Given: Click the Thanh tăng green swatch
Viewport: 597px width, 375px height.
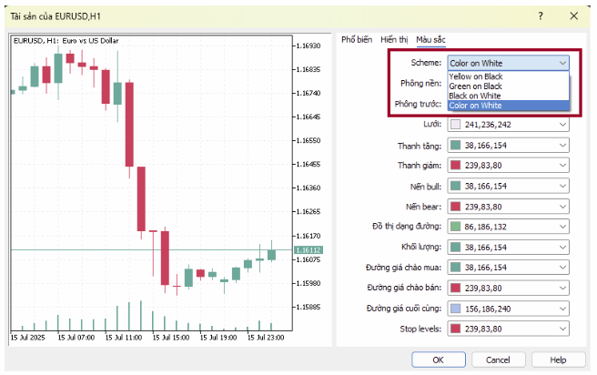Looking at the screenshot, I should point(455,146).
